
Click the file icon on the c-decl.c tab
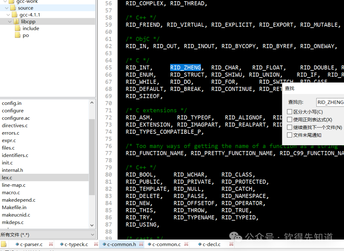(x=200, y=244)
